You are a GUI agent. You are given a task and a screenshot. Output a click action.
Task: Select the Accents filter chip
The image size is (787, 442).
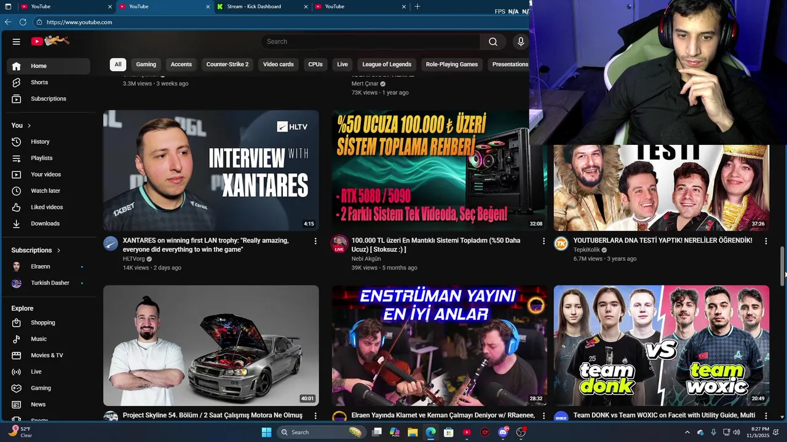pyautogui.click(x=181, y=64)
